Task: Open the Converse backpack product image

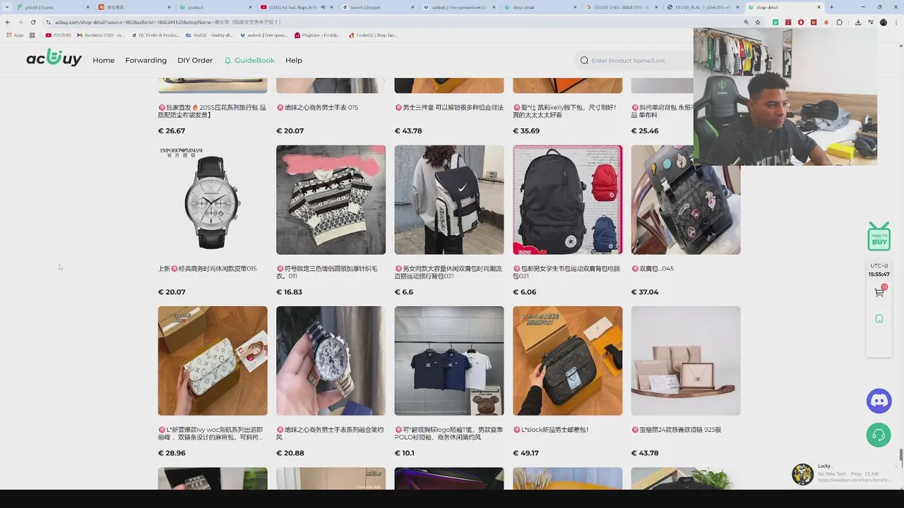Action: coord(567,200)
